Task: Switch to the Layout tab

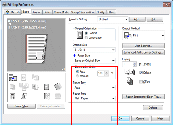Action: point(37,12)
